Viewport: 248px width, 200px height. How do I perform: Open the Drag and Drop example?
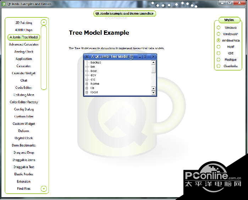tap(24, 152)
